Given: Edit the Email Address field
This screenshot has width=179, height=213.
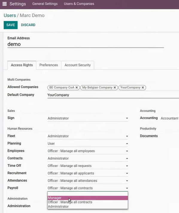Looking at the screenshot, I should coord(86,44).
